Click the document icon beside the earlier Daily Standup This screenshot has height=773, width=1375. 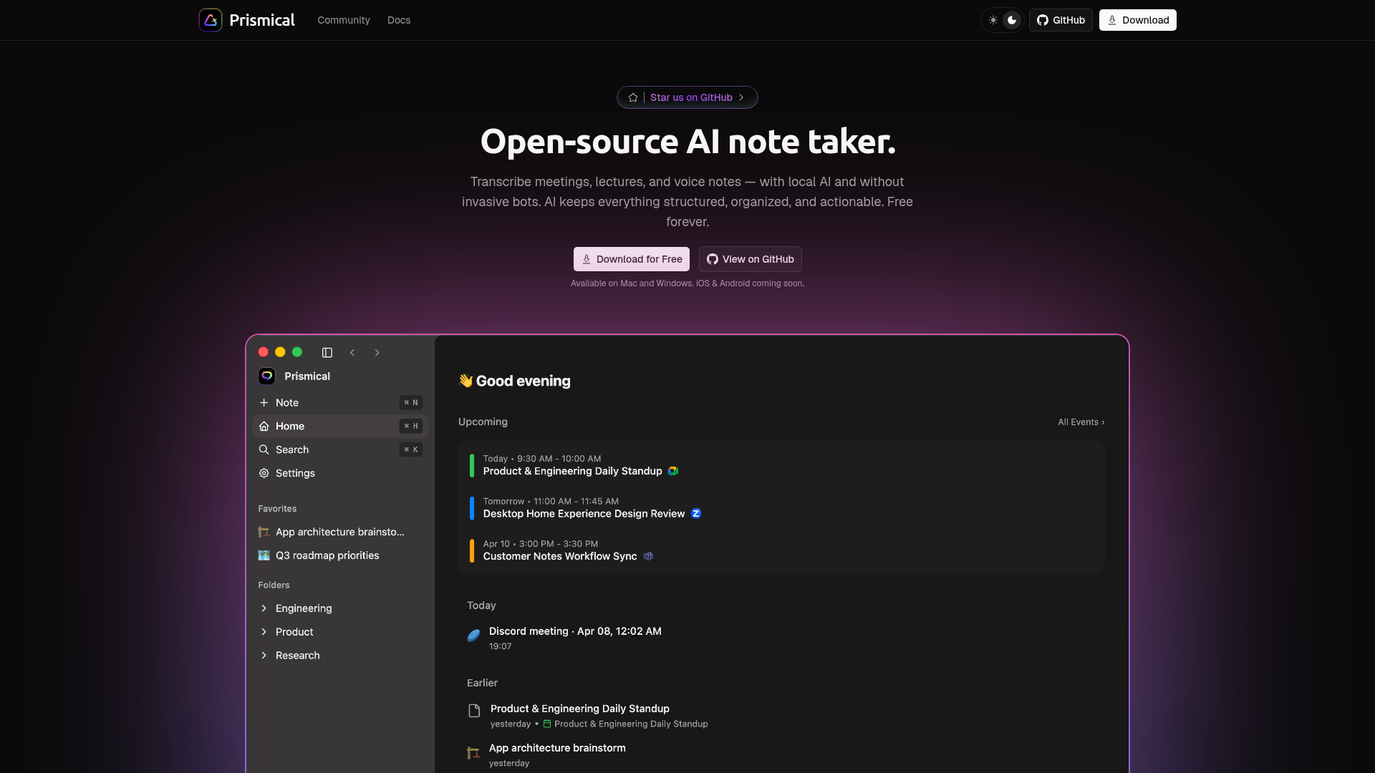[474, 711]
